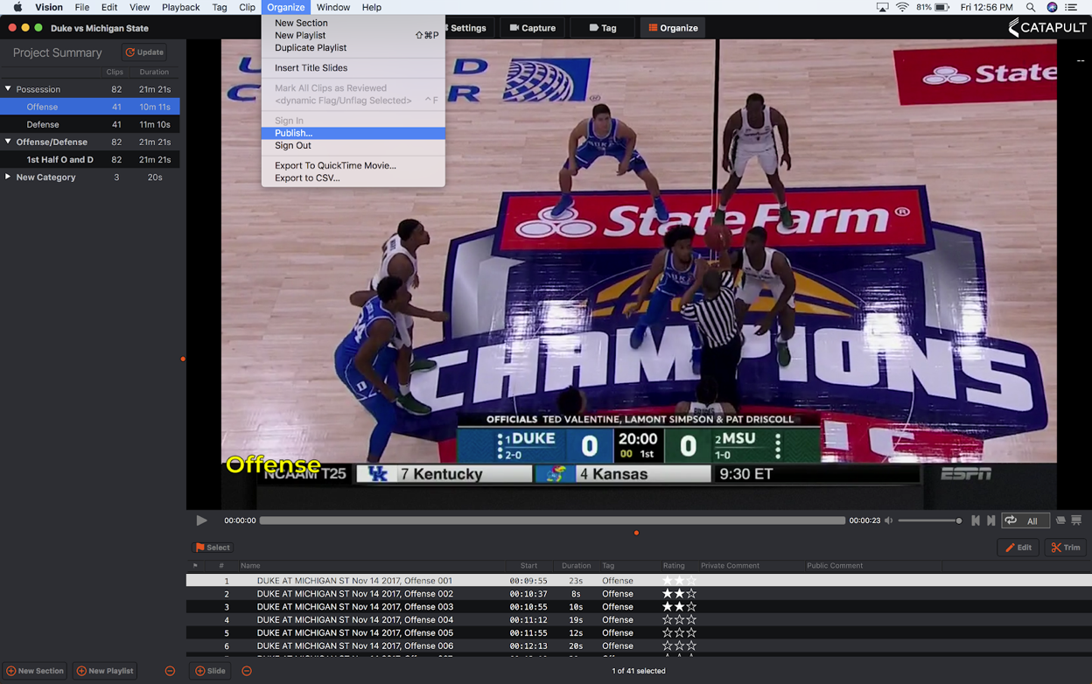Click the Select flag button

(x=213, y=548)
